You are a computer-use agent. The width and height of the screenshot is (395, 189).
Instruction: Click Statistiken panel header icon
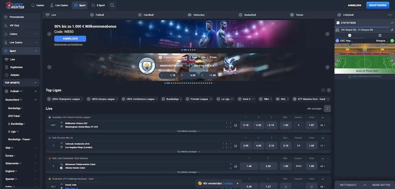point(338,23)
